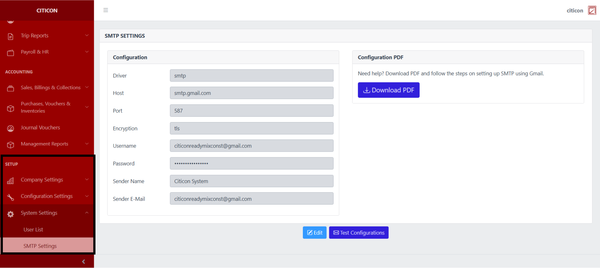Click the Journal Vouchers gauge icon

(10, 128)
